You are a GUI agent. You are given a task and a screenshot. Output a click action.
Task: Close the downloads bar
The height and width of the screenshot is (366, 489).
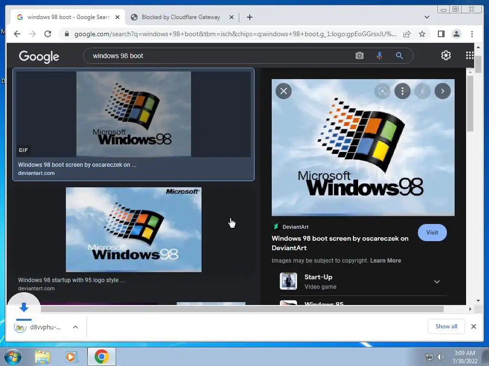pyautogui.click(x=473, y=326)
